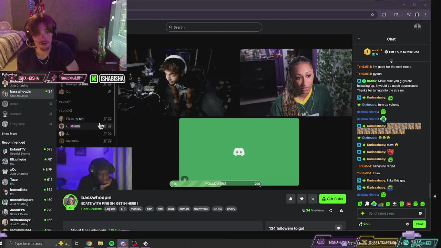Screen dimensions: 441x248
Task: Send message with the green Chat button
Action: [x=419, y=224]
